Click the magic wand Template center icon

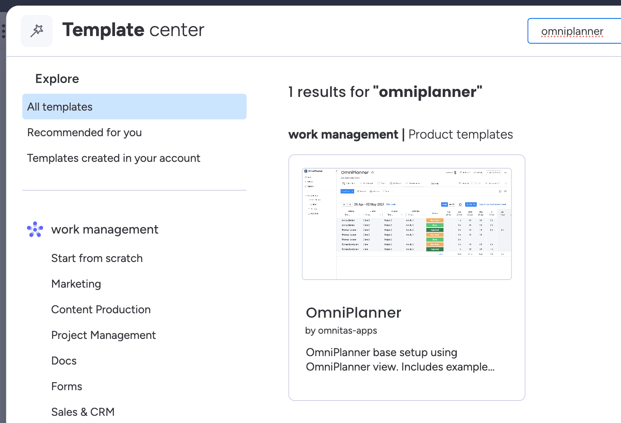point(37,30)
